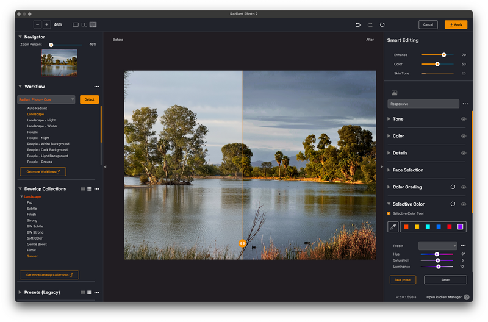Viewport: 488px width, 322px height.
Task: Open the Radiant Photo - Core workflow dropdown
Action: (x=46, y=99)
